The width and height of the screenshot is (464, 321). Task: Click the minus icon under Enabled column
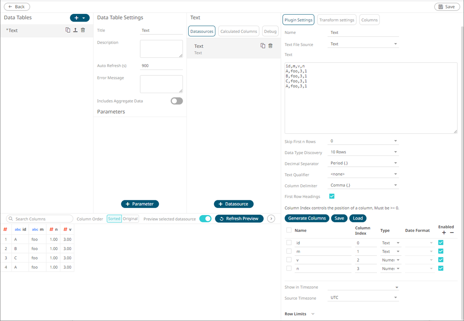point(452,233)
